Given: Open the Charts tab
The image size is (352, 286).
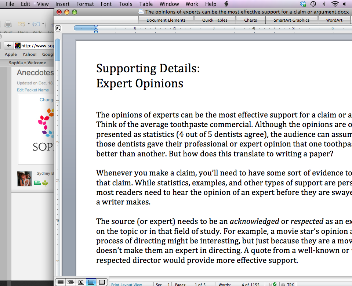Looking at the screenshot, I should 251,20.
